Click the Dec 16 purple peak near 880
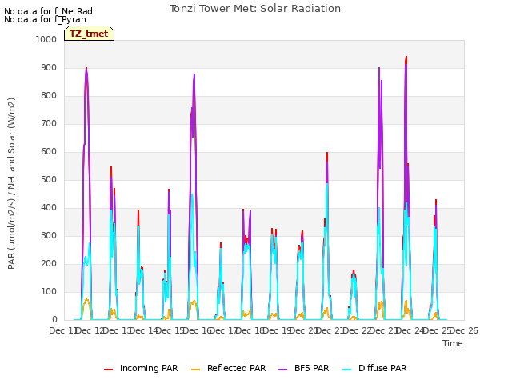This screenshot has width=512, height=384. coord(194,74)
